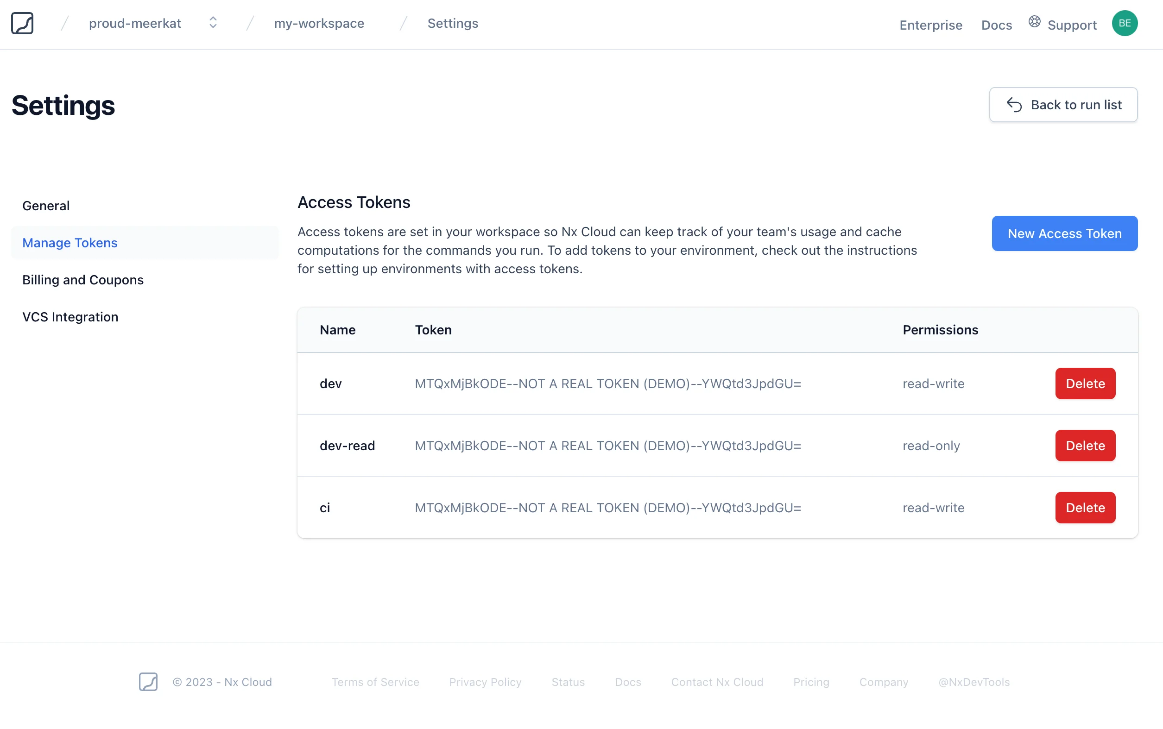Click the Support gear icon
The width and height of the screenshot is (1163, 729).
coord(1035,23)
